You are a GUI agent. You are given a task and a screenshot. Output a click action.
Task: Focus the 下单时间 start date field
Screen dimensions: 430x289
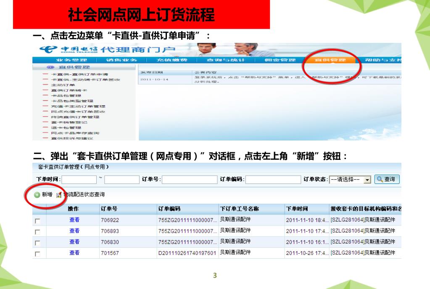tap(79, 180)
